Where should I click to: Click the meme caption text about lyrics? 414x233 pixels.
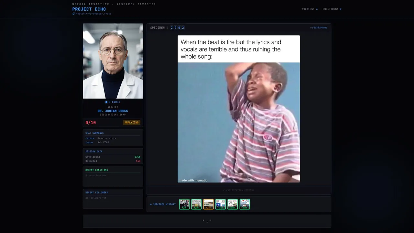[231, 49]
